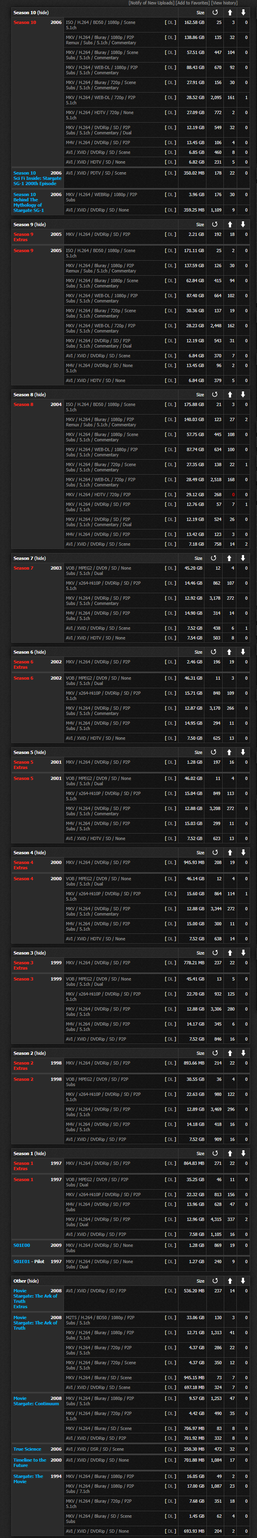Screen dimensions: 257x1538
Task: Click the leechers down-arrow in Season 3 header
Action: click(x=243, y=953)
